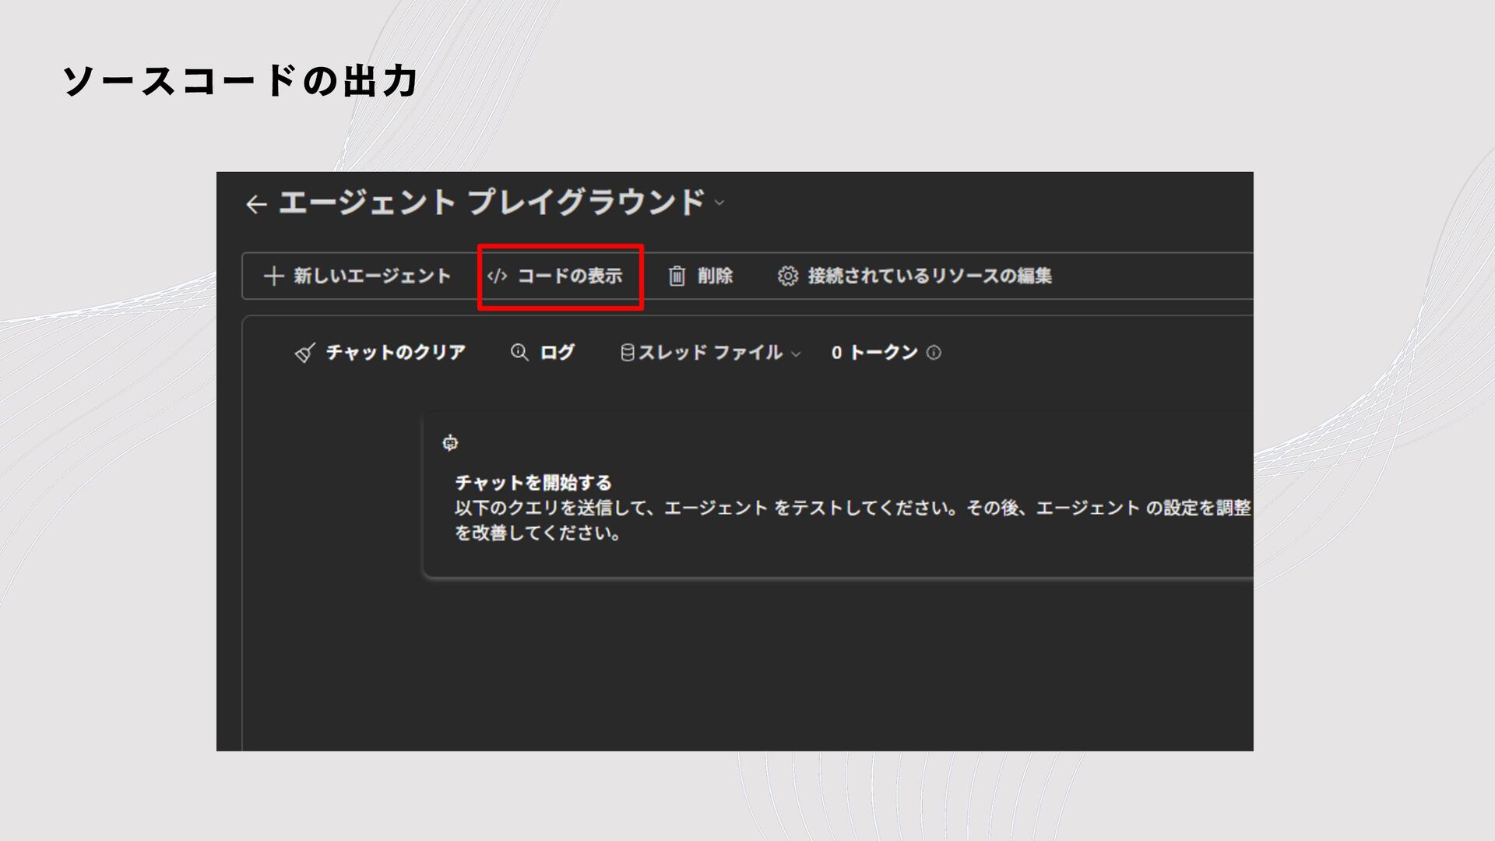1495x841 pixels.
Task: Open 接続されているリソースの編集
Action: pos(929,276)
